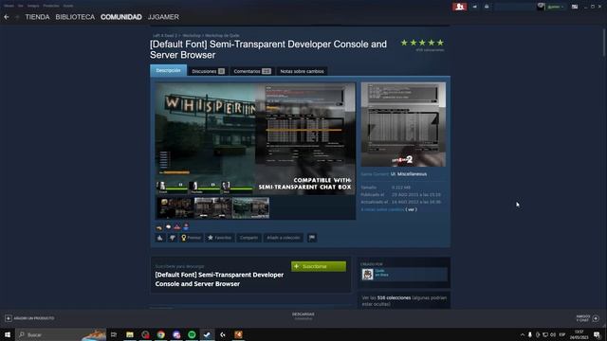Click the third award icon under thumbnails
Image resolution: width=607 pixels, height=341 pixels.
tap(177, 227)
